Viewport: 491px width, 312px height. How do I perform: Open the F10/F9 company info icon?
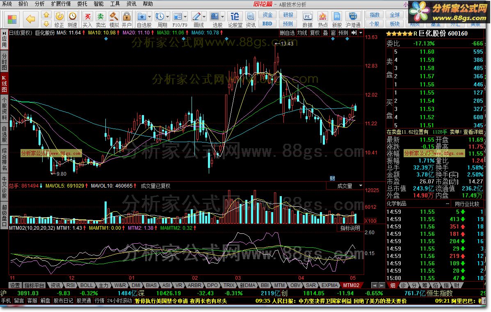pos(178,16)
